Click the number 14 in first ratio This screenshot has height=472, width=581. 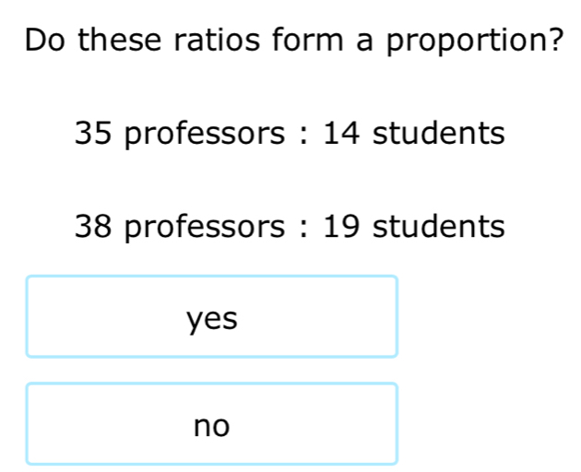(x=341, y=133)
